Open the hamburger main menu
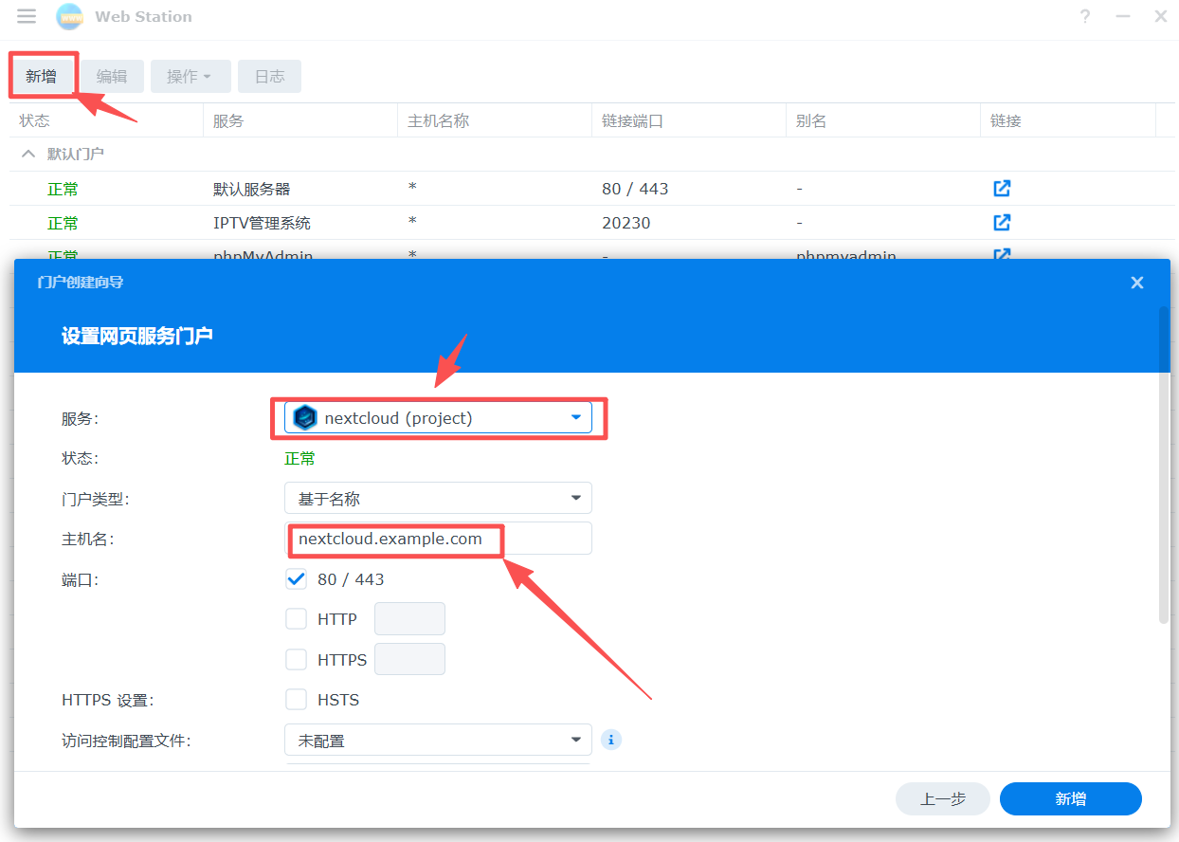The width and height of the screenshot is (1179, 842). 27,16
